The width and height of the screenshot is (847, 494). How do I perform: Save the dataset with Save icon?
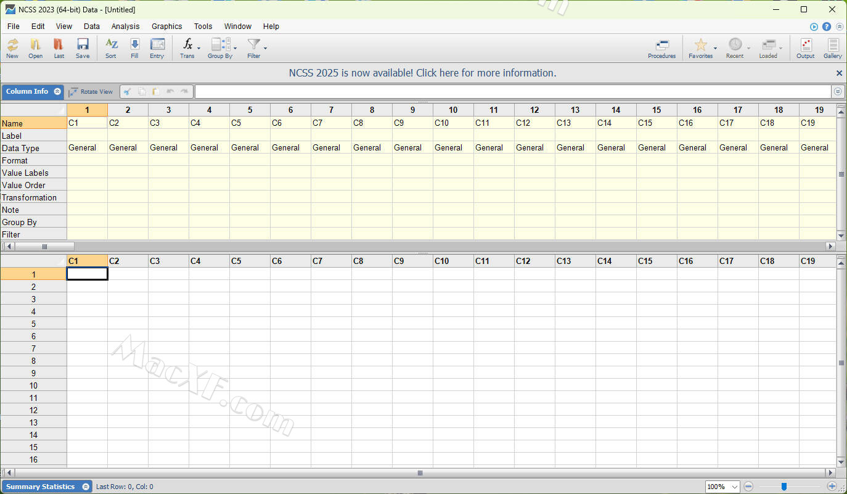(83, 47)
